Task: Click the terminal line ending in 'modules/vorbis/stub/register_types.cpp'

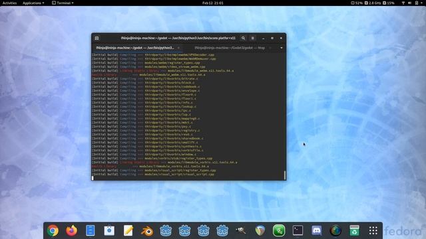Action: tap(152, 158)
